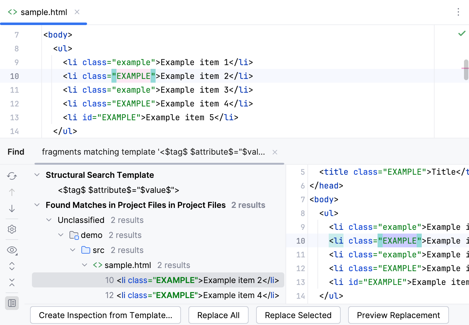The width and height of the screenshot is (469, 325).
Task: Collapse the Structural Search Template node
Action: point(37,175)
